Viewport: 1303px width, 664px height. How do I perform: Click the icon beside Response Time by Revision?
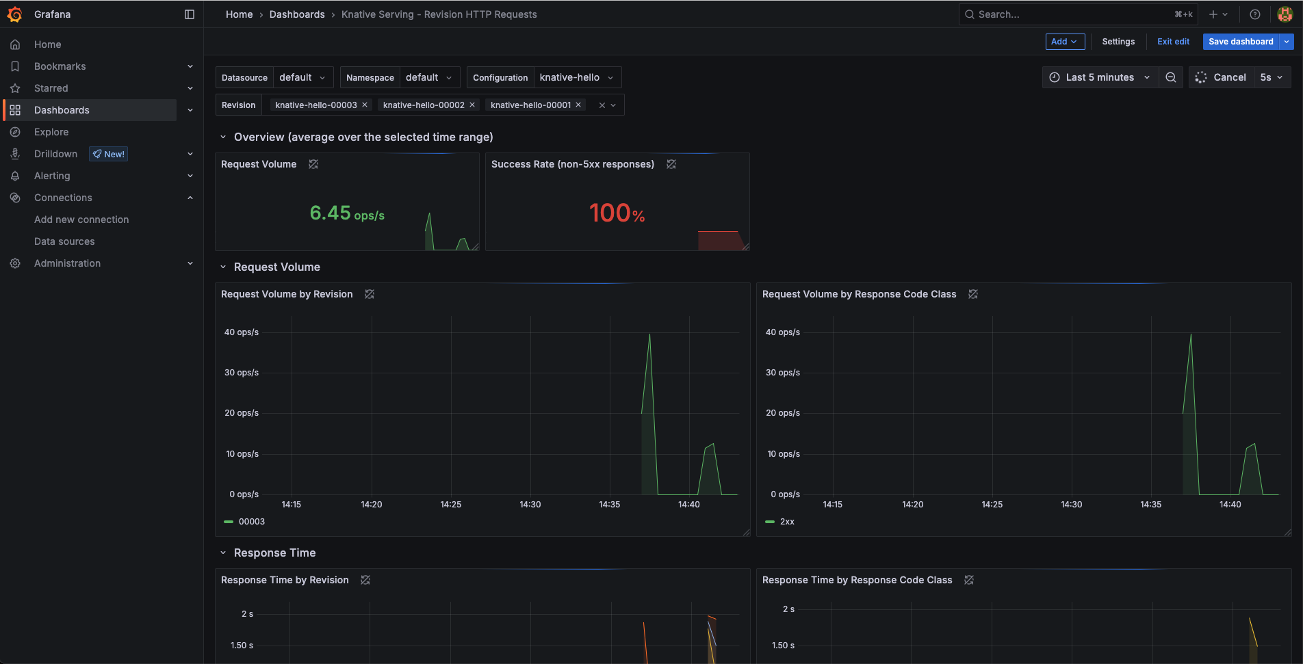[x=365, y=580]
